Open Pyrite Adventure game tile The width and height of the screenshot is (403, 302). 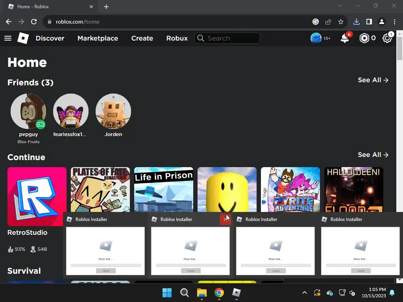[x=290, y=190]
